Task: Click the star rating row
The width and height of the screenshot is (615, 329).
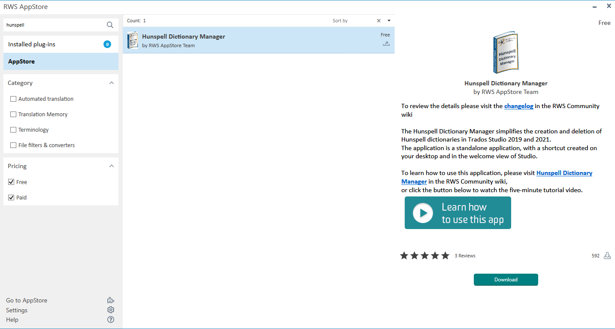Action: click(x=424, y=256)
